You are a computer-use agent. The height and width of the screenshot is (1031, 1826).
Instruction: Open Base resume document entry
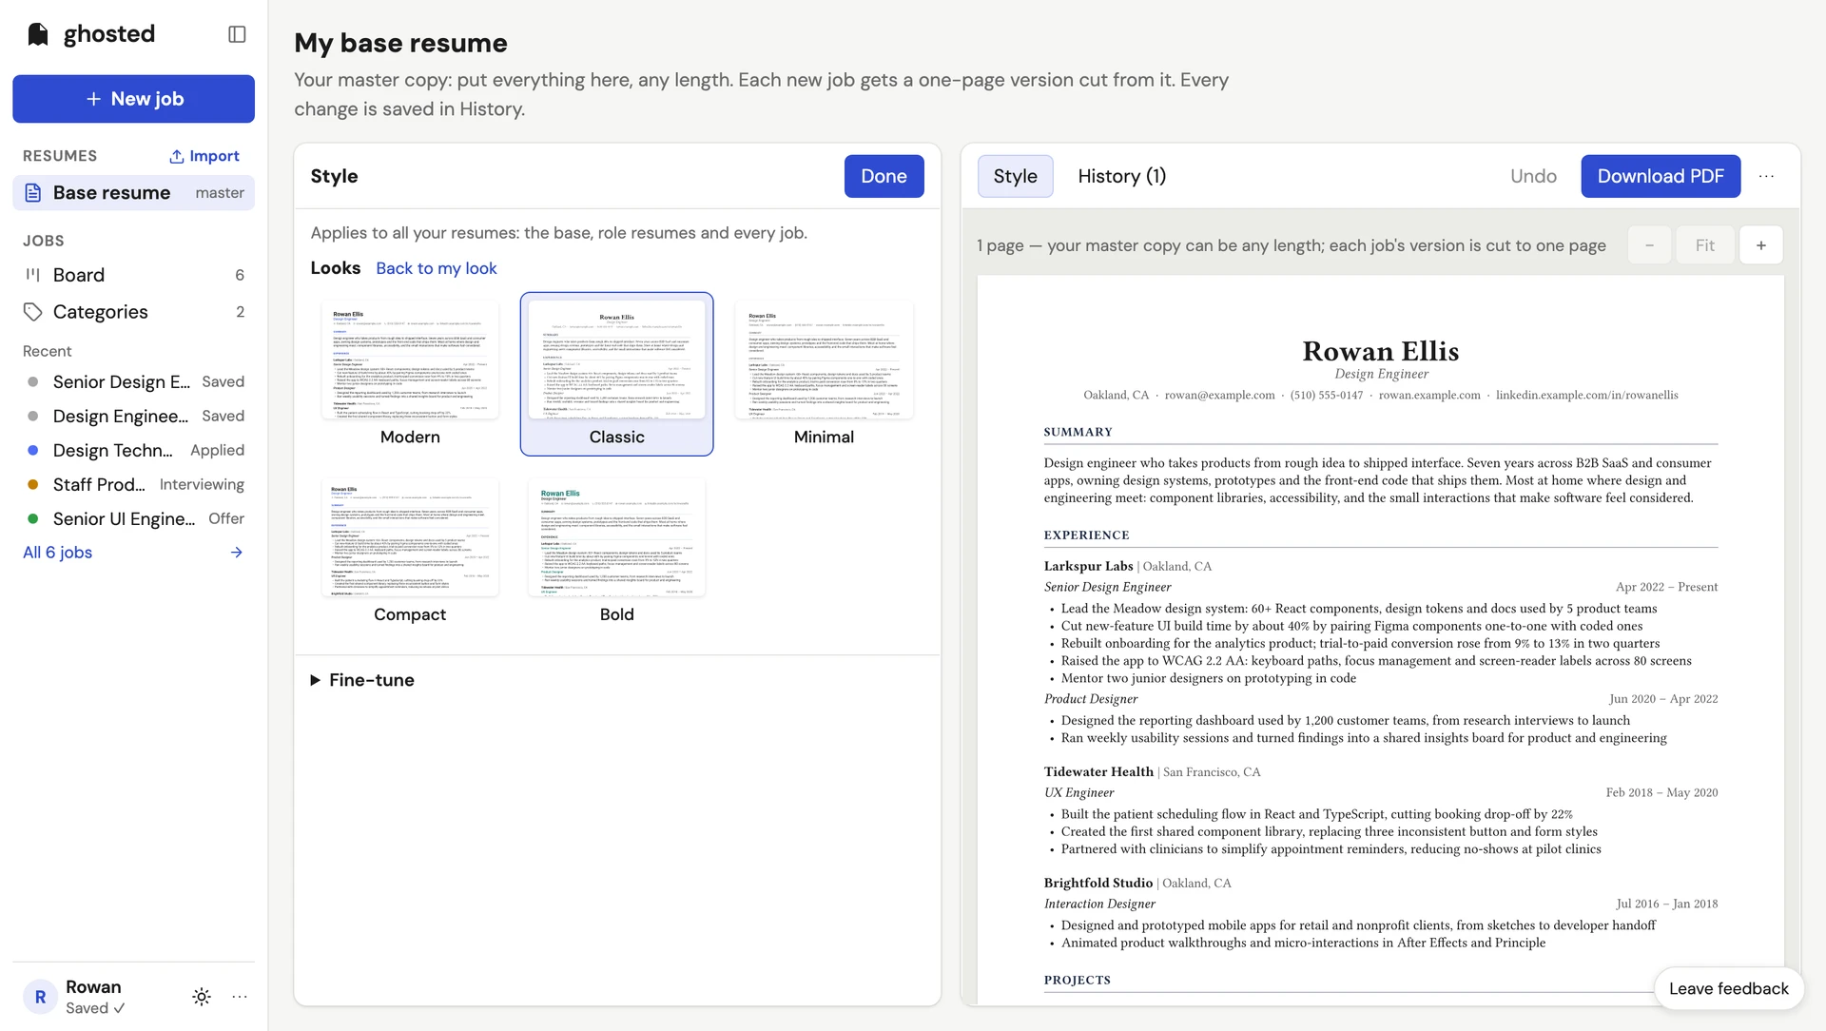133,193
